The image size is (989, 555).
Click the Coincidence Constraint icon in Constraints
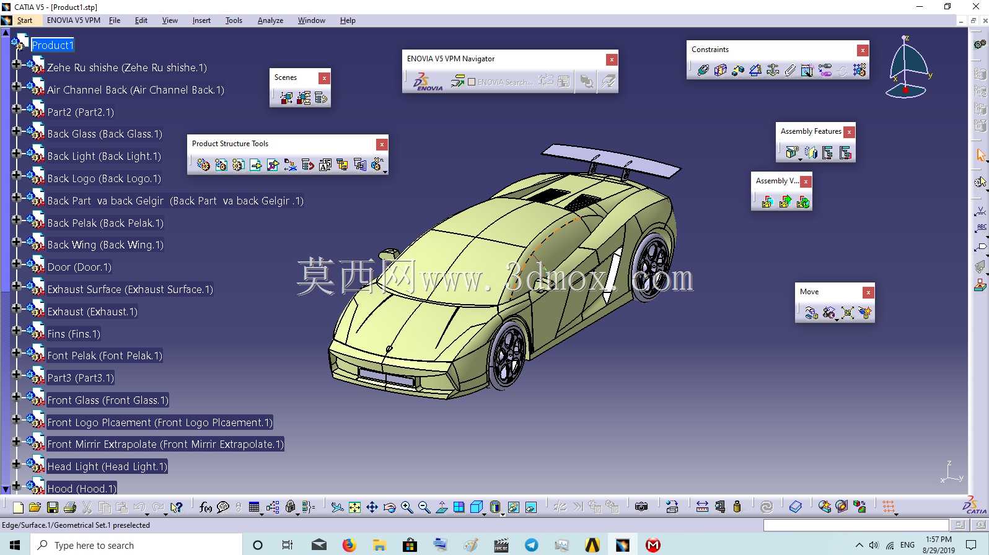pyautogui.click(x=703, y=70)
